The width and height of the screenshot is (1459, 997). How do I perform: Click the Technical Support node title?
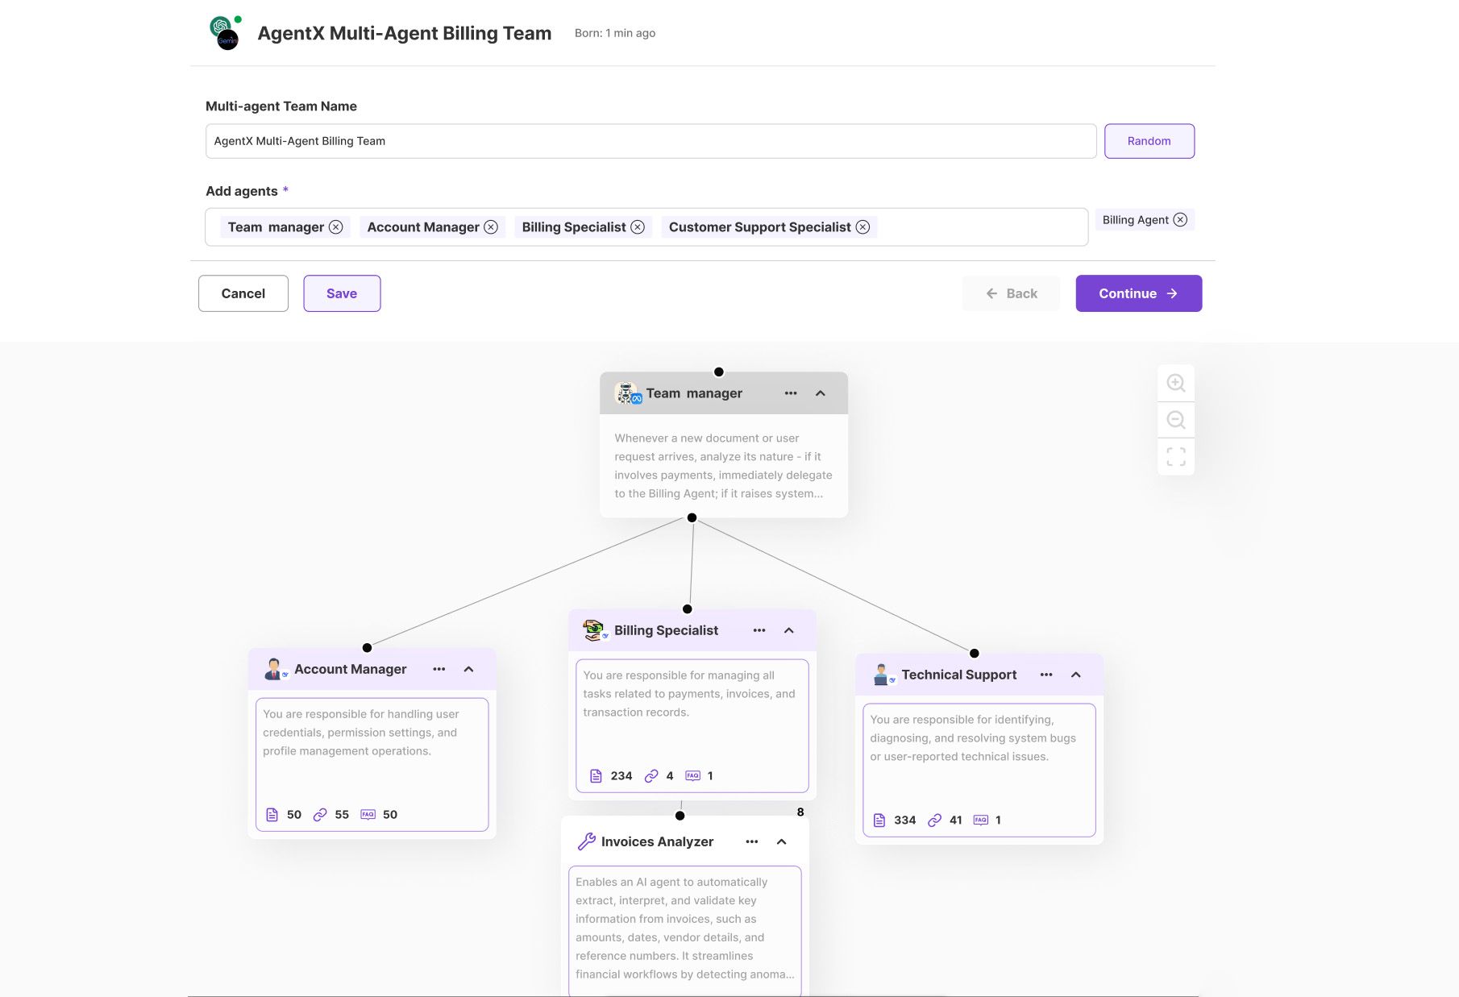(959, 675)
